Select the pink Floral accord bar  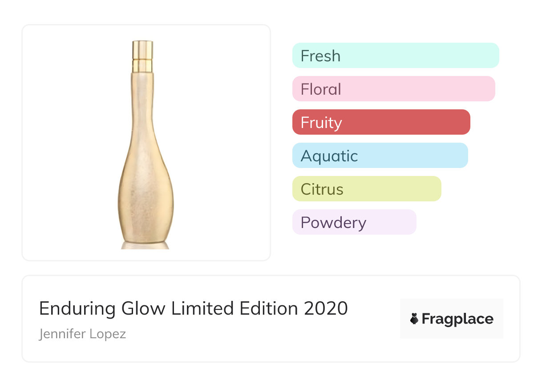click(393, 89)
